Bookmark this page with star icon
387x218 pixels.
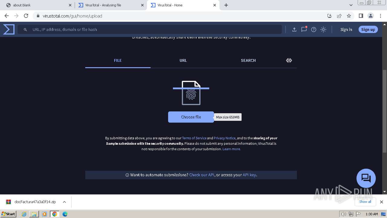(x=349, y=16)
